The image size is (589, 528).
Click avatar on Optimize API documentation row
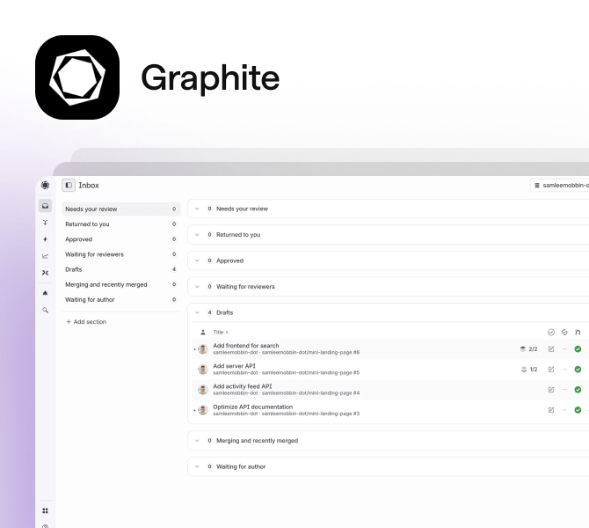tap(203, 410)
